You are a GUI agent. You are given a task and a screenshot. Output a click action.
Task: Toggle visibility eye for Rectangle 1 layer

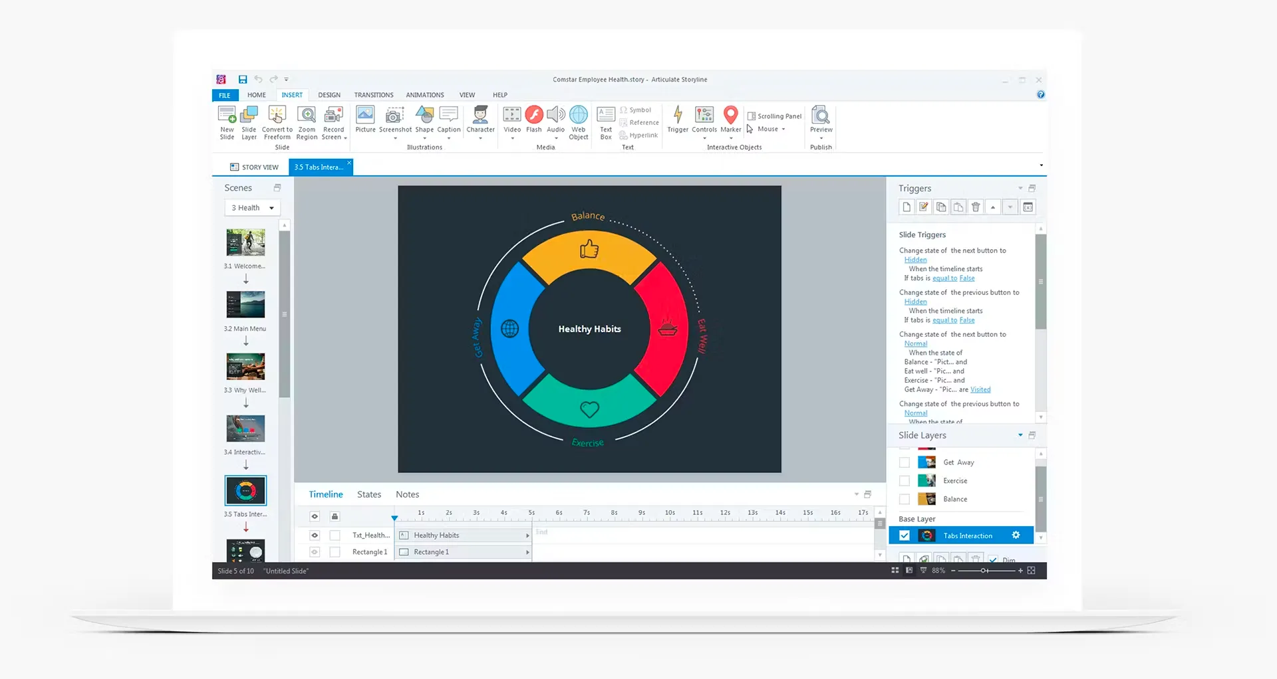tap(314, 551)
